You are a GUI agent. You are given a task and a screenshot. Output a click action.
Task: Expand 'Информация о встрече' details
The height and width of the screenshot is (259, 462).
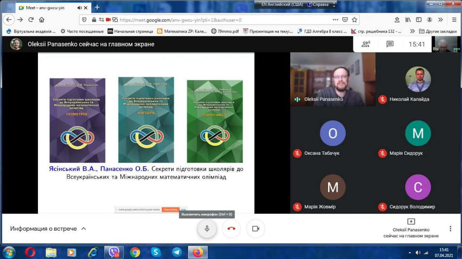tap(48, 228)
